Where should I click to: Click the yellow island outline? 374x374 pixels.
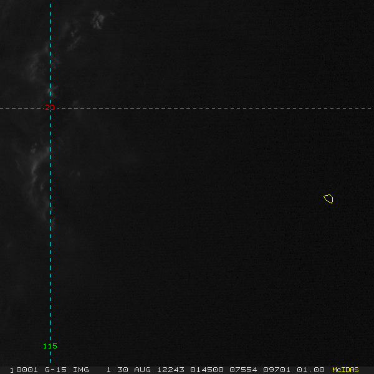pyautogui.click(x=328, y=199)
